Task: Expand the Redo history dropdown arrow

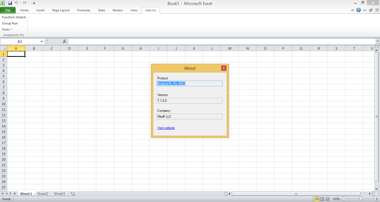Action: [x=29, y=3]
